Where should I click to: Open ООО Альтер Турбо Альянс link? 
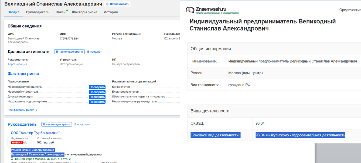click(x=35, y=133)
